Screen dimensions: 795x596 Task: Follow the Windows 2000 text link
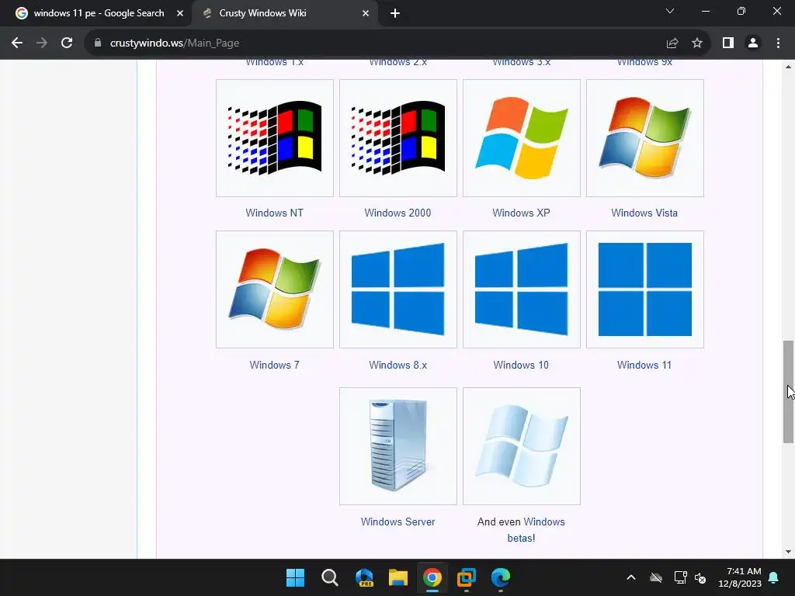pos(397,213)
